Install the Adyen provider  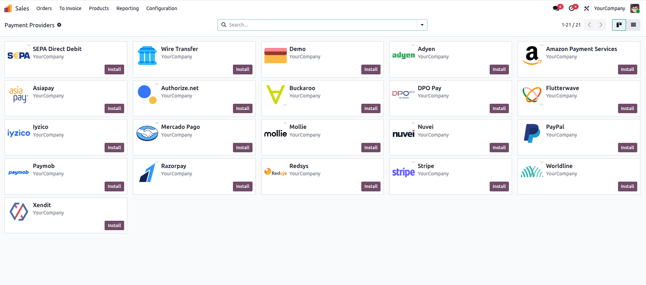point(499,70)
